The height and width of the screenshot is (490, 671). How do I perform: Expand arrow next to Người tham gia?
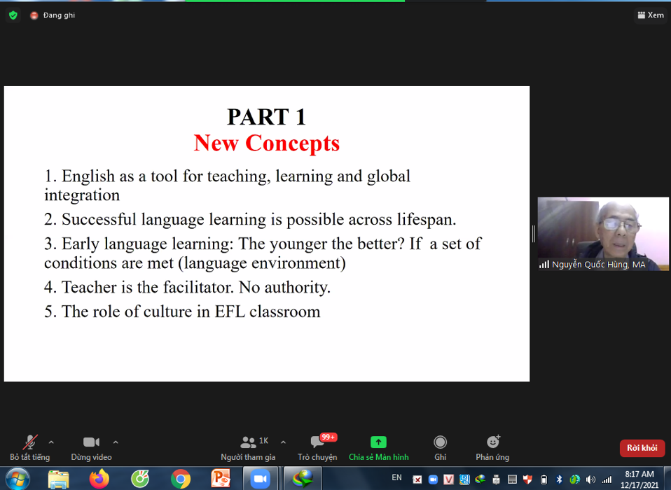[x=283, y=442]
